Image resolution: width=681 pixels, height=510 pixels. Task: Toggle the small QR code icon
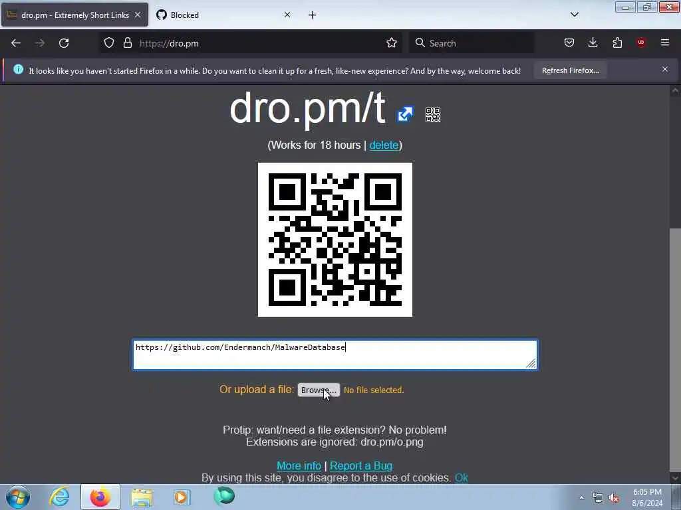pyautogui.click(x=432, y=115)
